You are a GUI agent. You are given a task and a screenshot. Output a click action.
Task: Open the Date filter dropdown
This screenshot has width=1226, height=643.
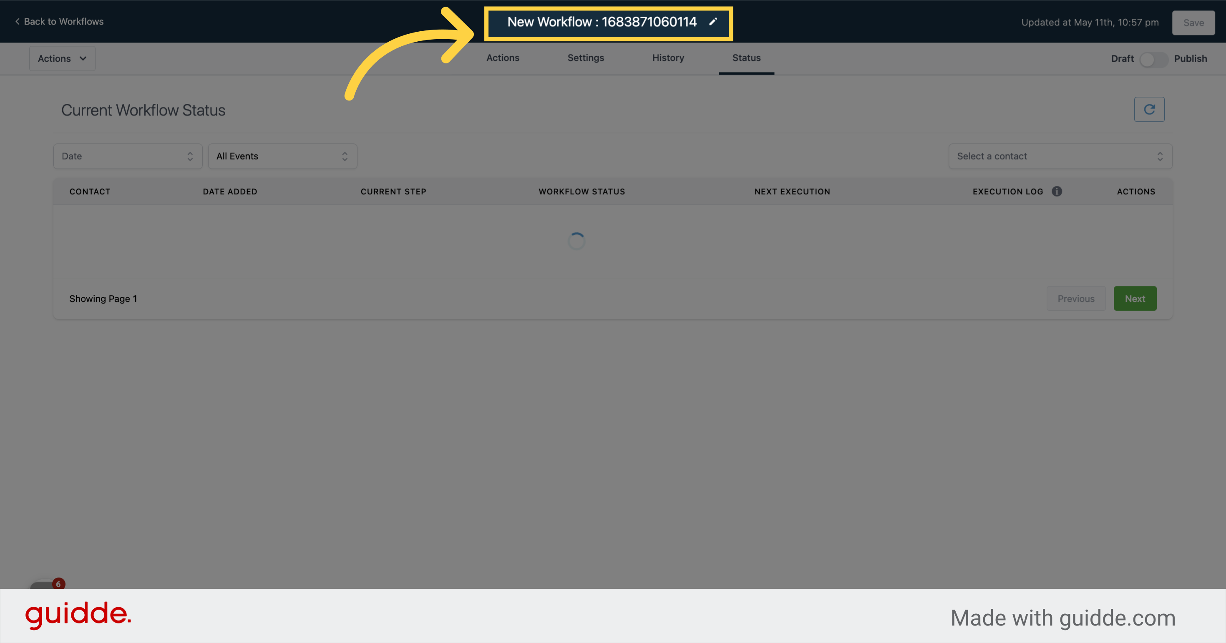pyautogui.click(x=127, y=156)
